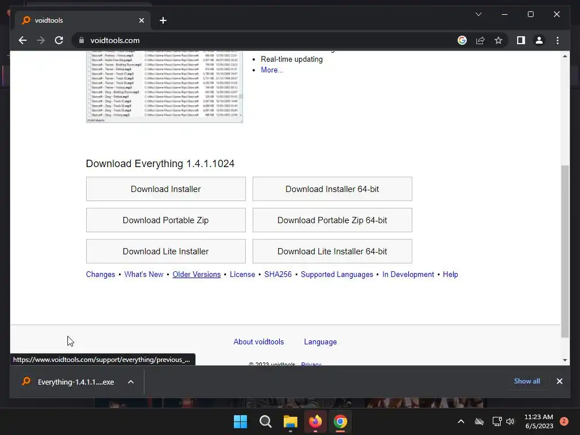
Task: Click Download Portable Zip 64-bit
Action: (x=332, y=220)
